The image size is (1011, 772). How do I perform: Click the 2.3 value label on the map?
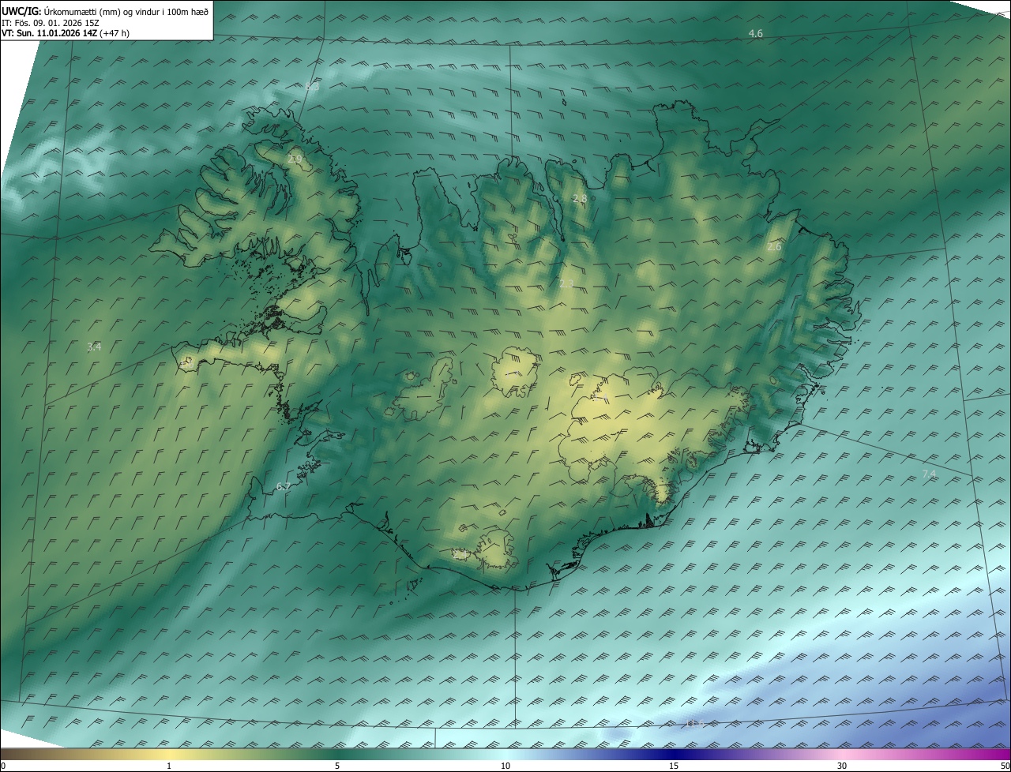click(566, 283)
